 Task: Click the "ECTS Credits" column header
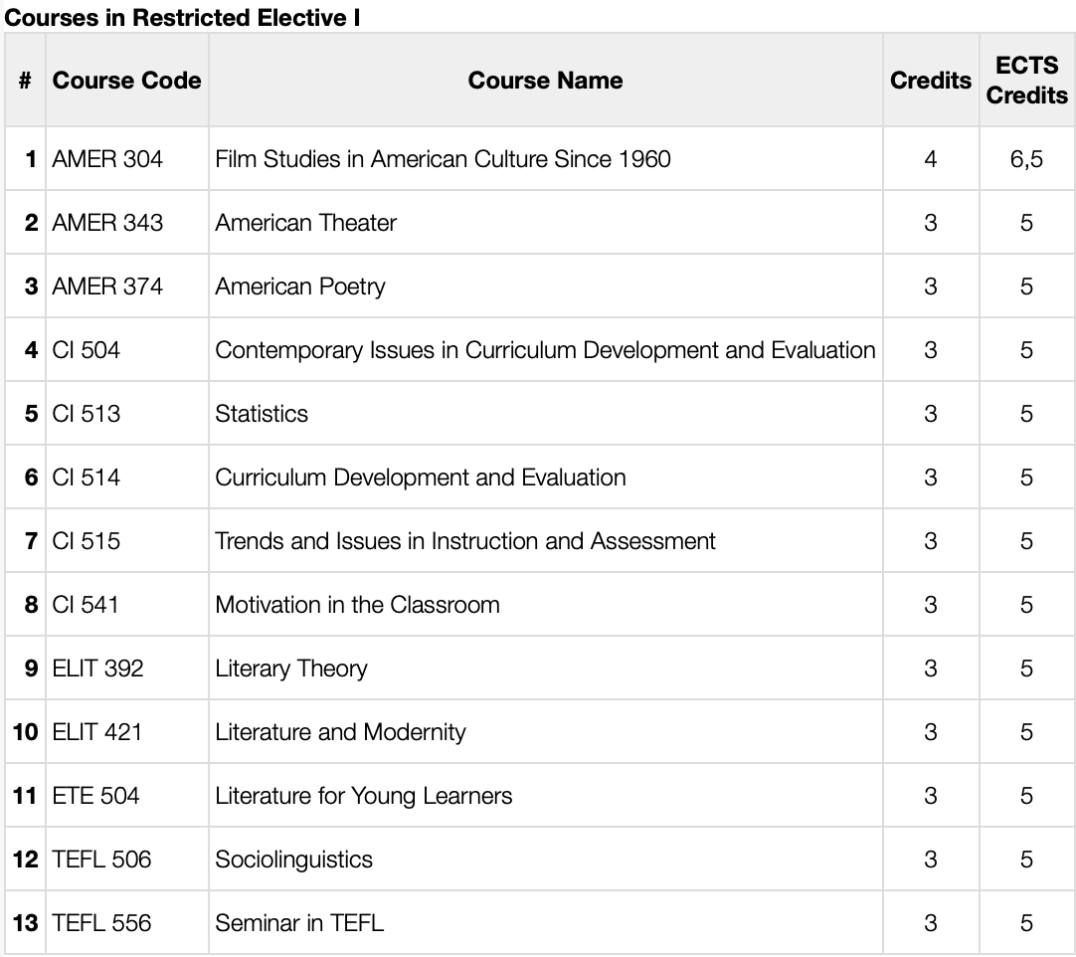(1026, 81)
